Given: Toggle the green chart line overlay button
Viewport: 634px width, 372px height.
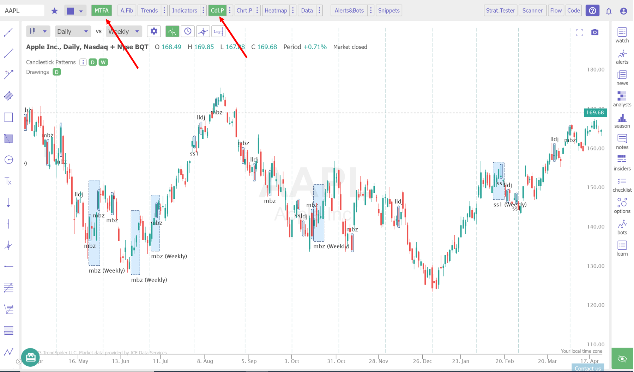Looking at the screenshot, I should (x=172, y=31).
